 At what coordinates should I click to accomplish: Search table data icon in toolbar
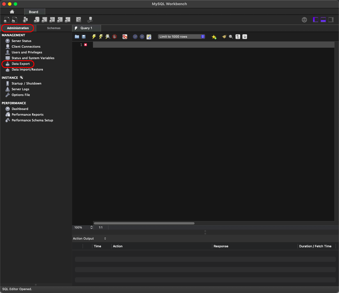(78, 20)
